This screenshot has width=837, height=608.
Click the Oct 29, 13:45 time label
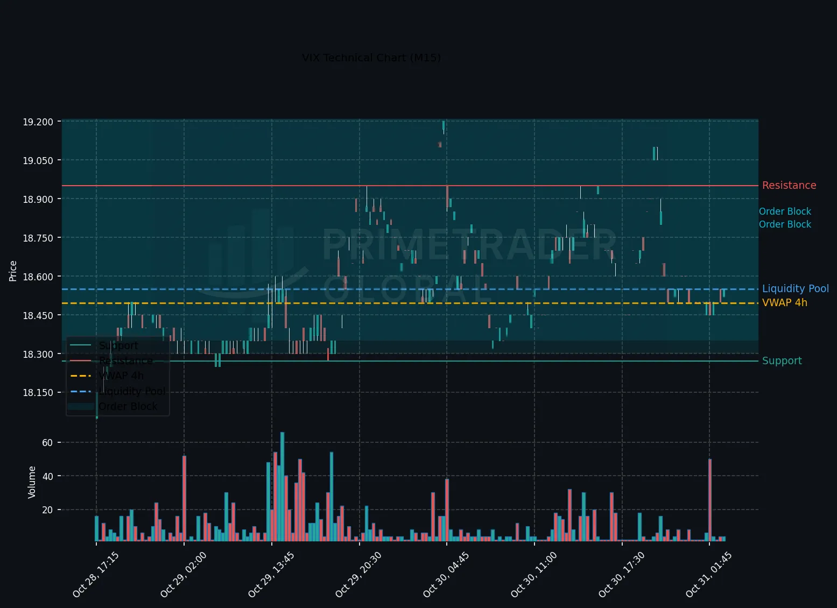click(x=271, y=574)
